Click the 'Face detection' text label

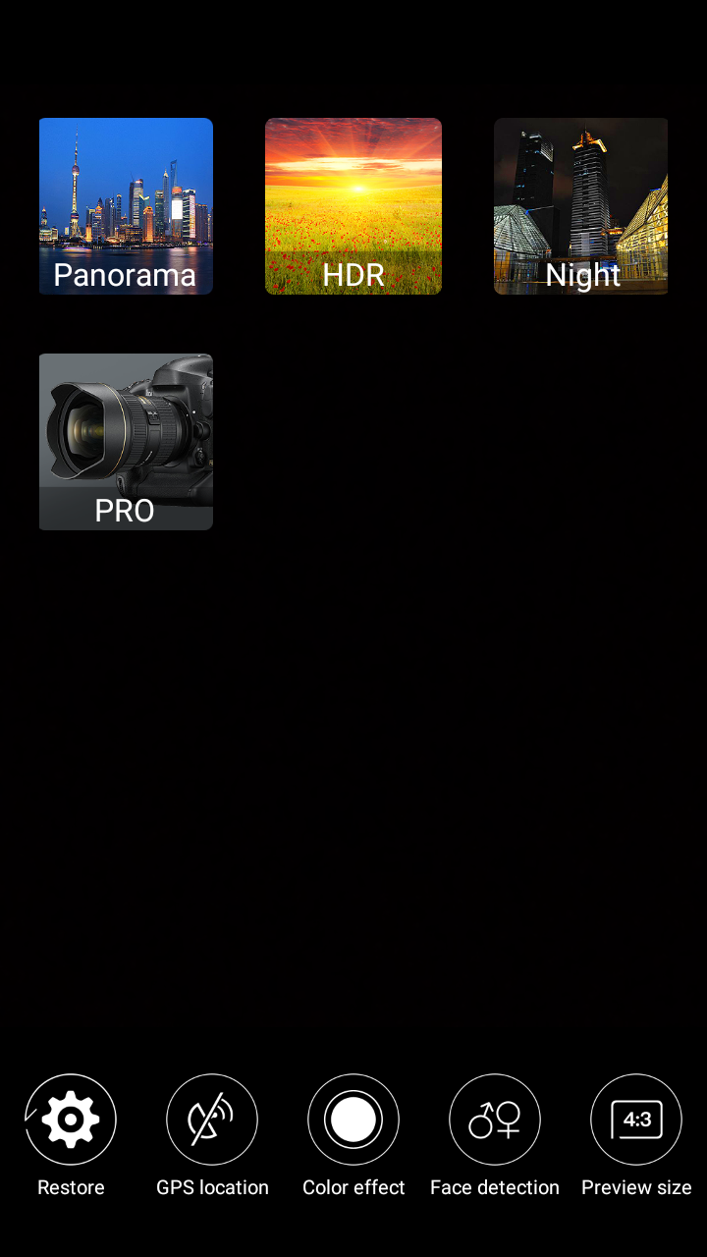(x=495, y=1187)
